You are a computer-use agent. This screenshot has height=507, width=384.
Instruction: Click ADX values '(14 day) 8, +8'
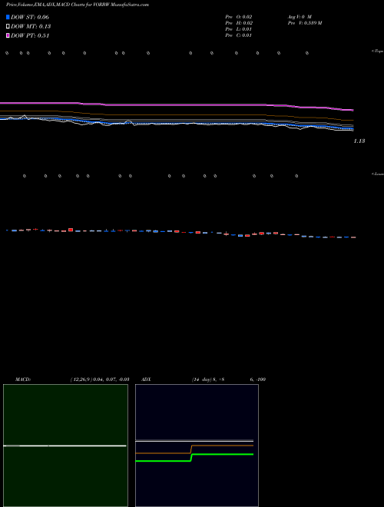[x=208, y=379]
